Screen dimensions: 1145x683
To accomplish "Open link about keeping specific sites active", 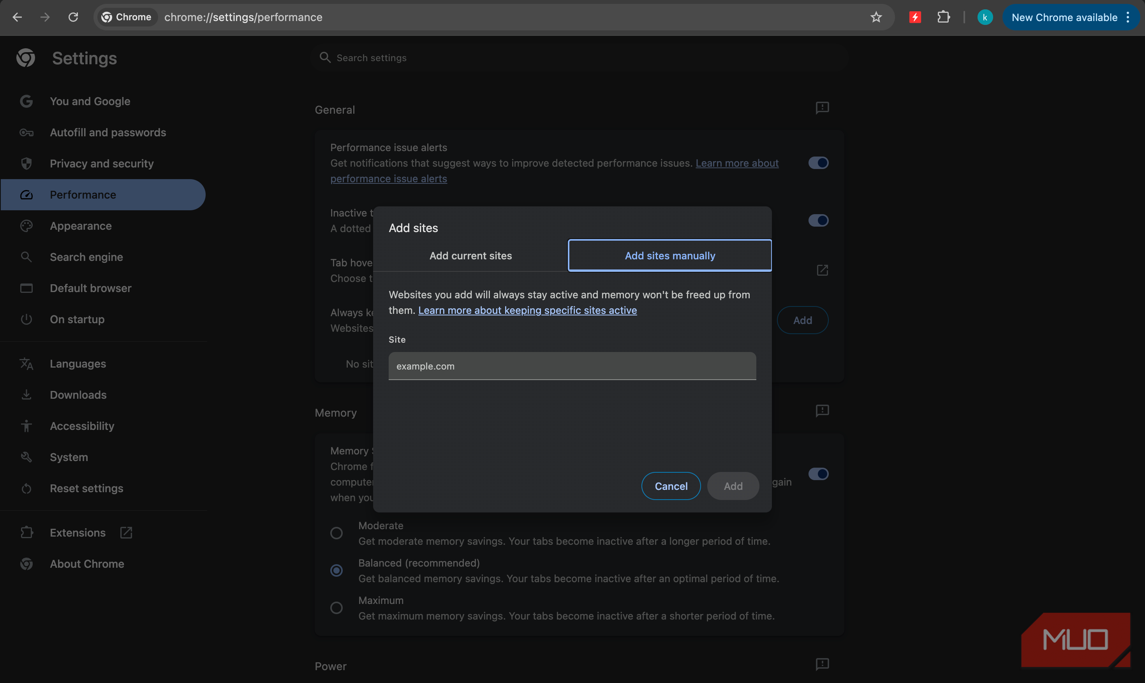I will [x=527, y=310].
